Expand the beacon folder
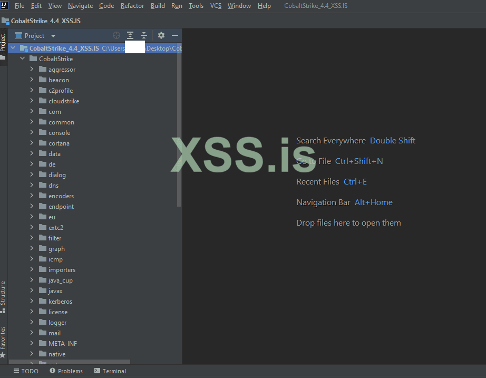Image resolution: width=486 pixels, height=378 pixels. click(32, 80)
